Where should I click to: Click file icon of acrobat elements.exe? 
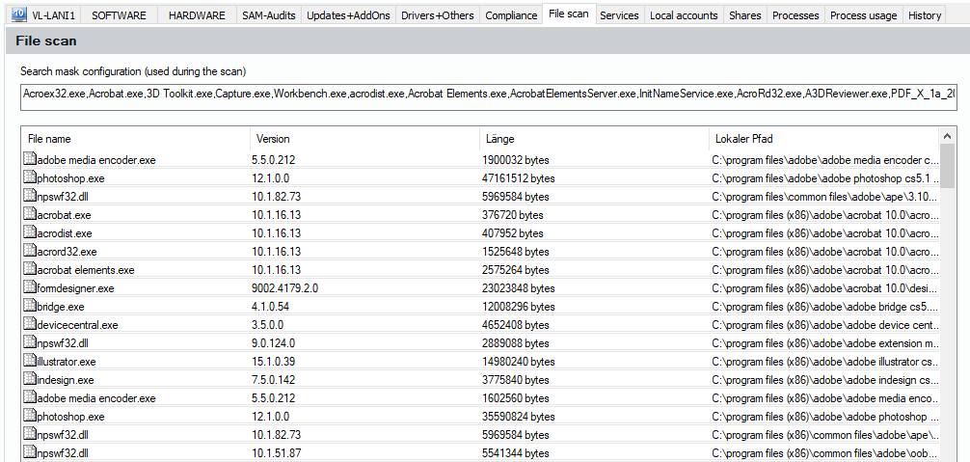pyautogui.click(x=29, y=269)
